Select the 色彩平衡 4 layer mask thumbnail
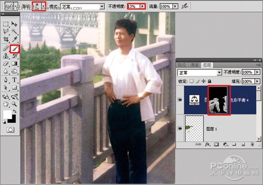263x185 pixels. 218,100
